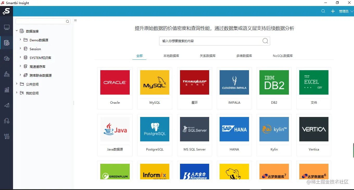Image resolution: width=354 pixels, height=190 pixels.
Task: Switch to the 关系数据库 tab
Action: click(x=208, y=56)
